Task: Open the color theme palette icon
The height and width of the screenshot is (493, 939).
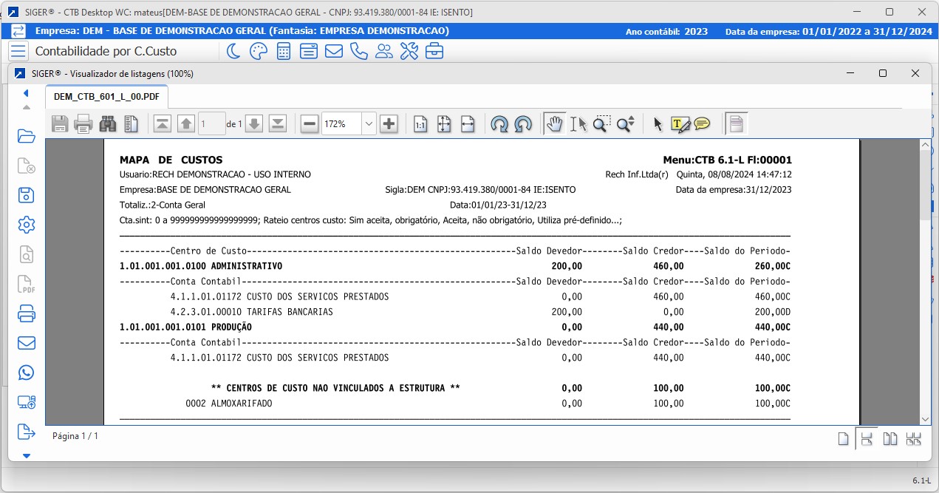Action: click(258, 51)
